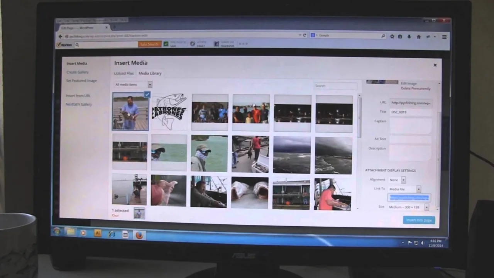494x278 pixels.
Task: Click the Norton Safe Web checkmark icon
Action: [166, 44]
